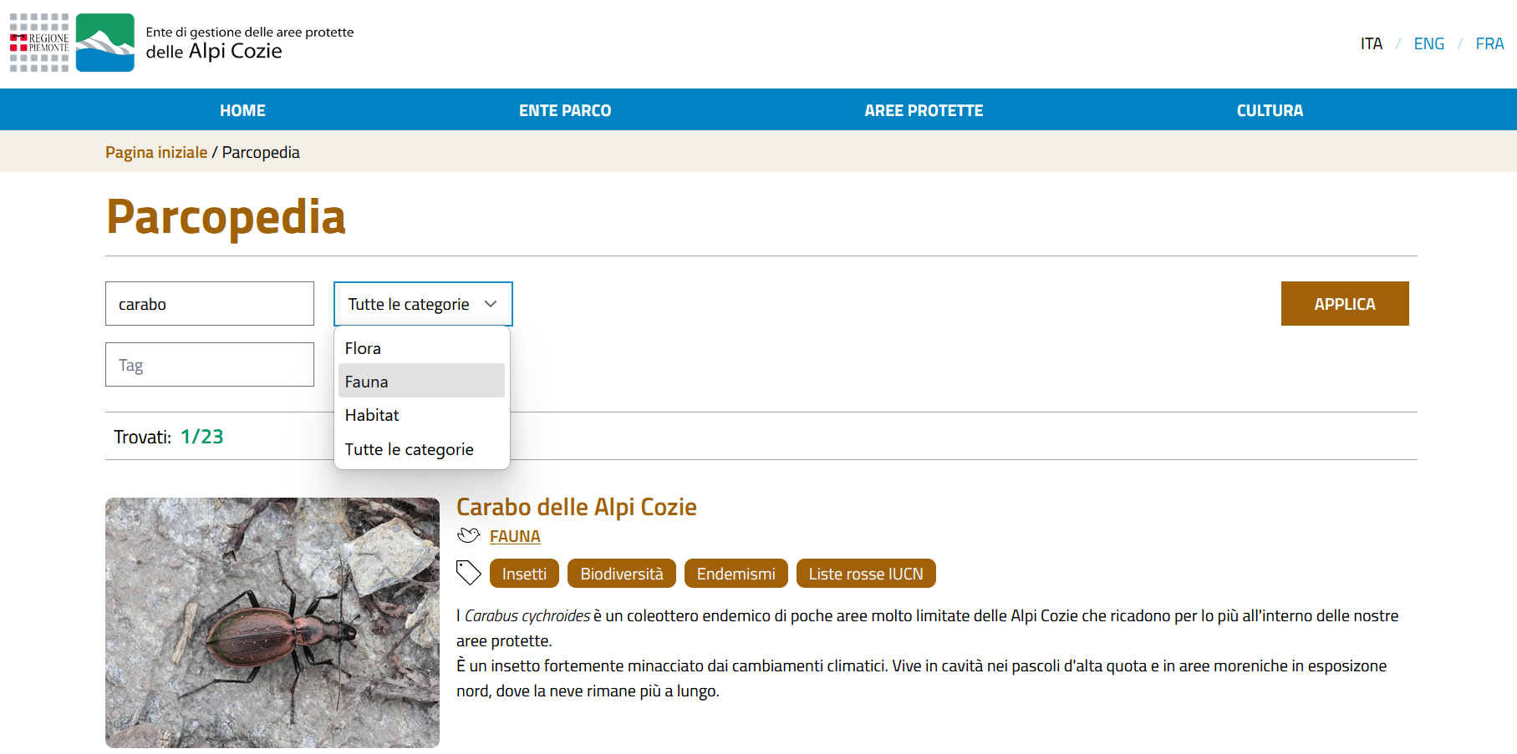Click the tag icon before Insetti
1517x754 pixels.
[468, 573]
